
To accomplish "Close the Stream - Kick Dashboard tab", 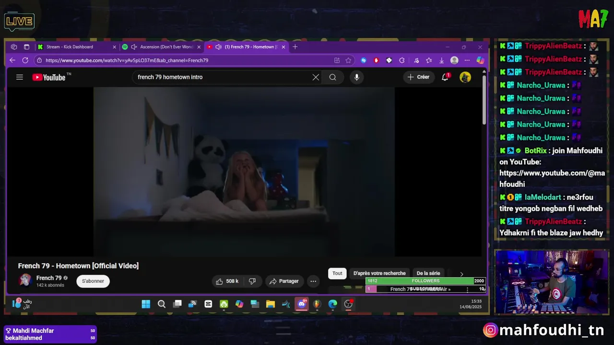I will click(x=114, y=47).
